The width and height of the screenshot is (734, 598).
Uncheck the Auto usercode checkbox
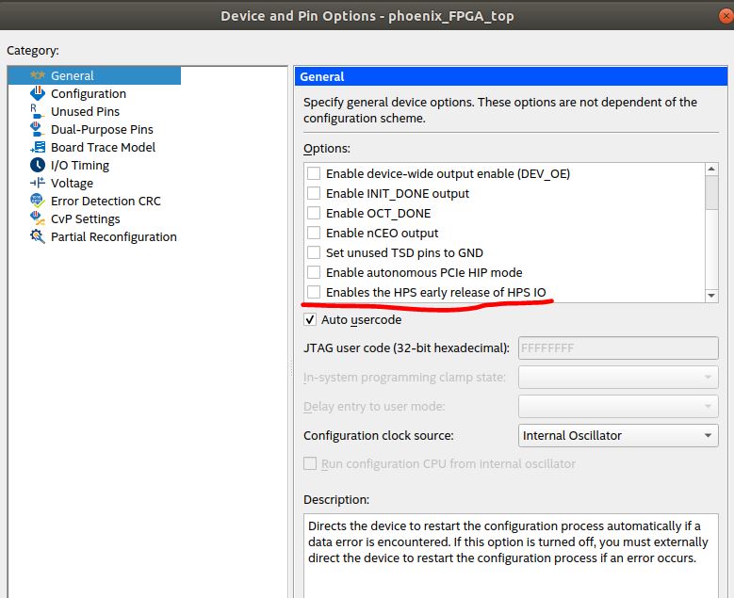(310, 320)
